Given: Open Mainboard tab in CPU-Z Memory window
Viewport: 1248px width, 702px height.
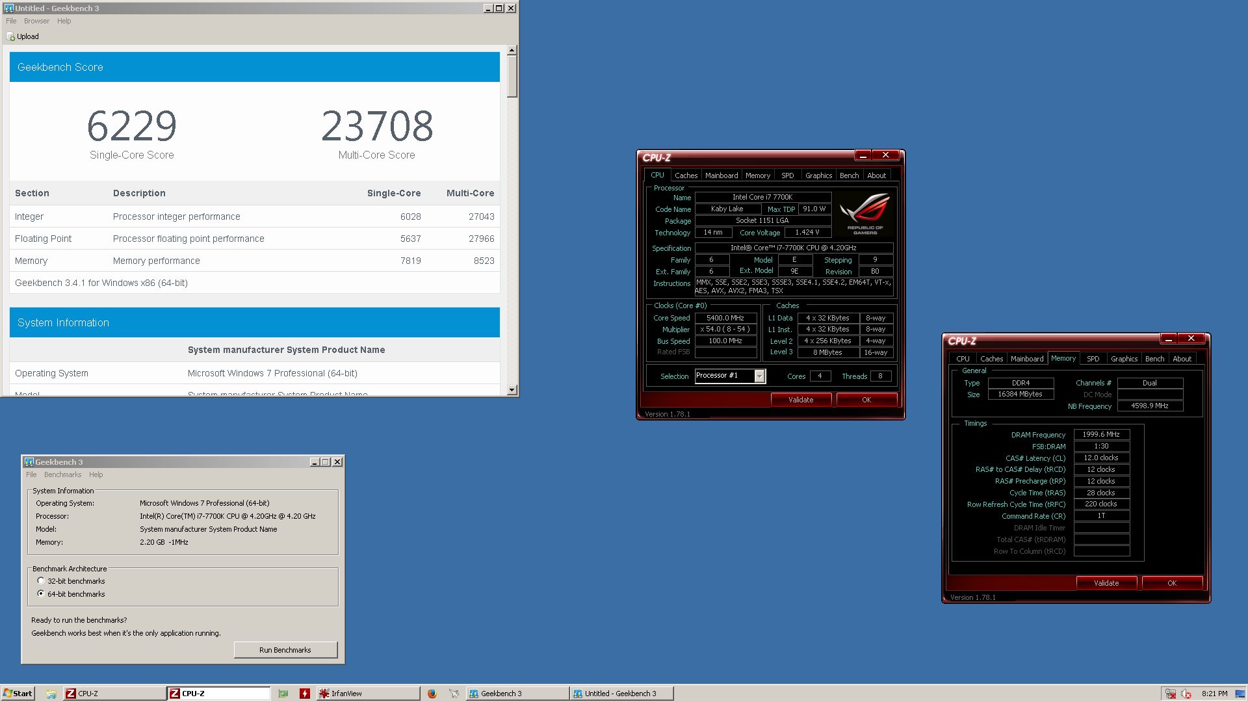Looking at the screenshot, I should point(1027,359).
